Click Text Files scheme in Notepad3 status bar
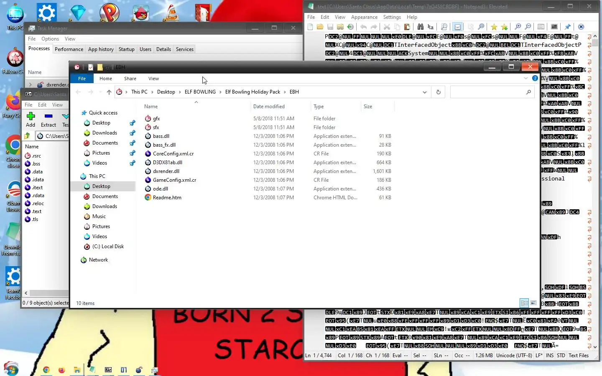602x376 pixels. point(579,356)
